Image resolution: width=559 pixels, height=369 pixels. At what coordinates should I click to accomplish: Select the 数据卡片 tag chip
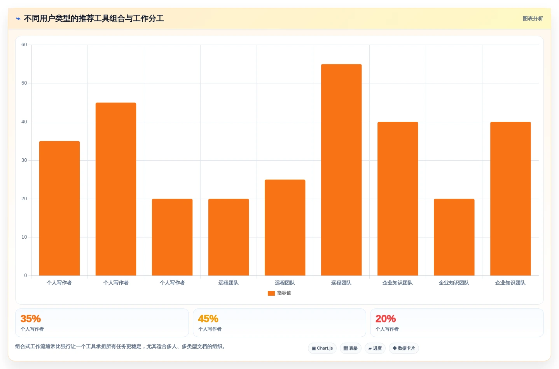pyautogui.click(x=404, y=348)
